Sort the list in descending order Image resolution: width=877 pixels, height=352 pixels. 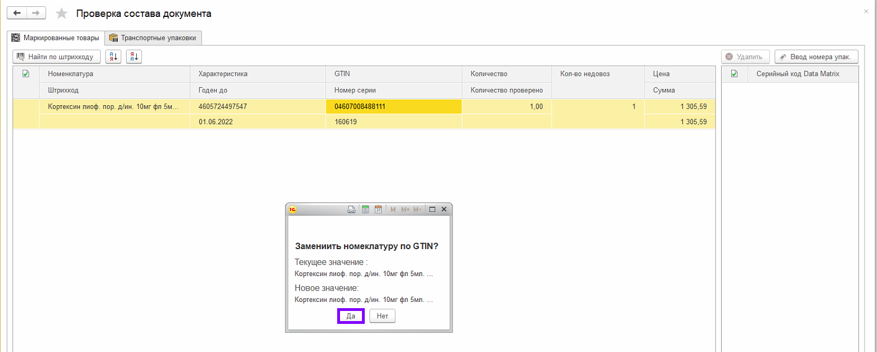coord(134,56)
